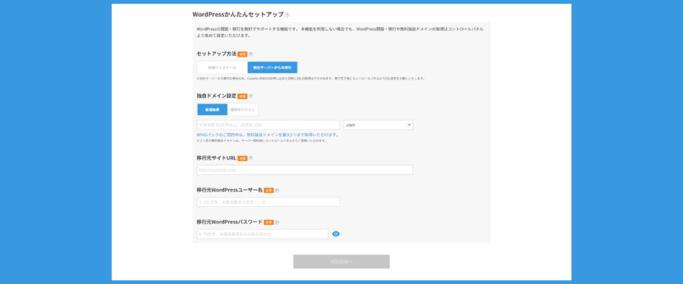The height and width of the screenshot is (284, 683).
Task: Click the 確認画面へ button
Action: 341,261
